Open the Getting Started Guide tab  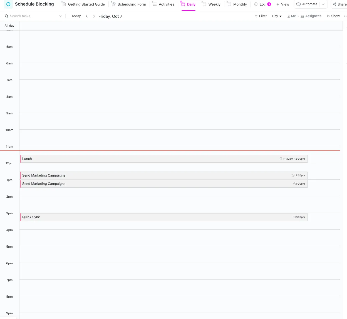pyautogui.click(x=83, y=4)
